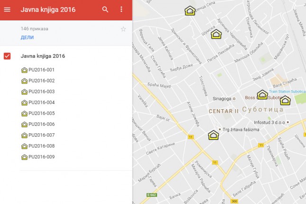Viewport: 306px width, 204px height.
Task: Uncheck the Javna knjiga 2016 layer checkbox
Action: (7, 56)
